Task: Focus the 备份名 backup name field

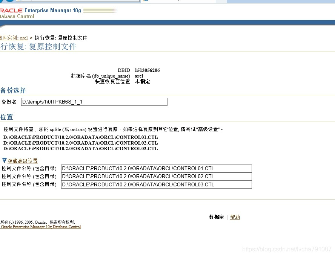Action: click(x=94, y=102)
